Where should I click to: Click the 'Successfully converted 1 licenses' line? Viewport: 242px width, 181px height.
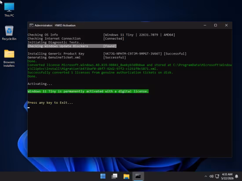coord(100,72)
